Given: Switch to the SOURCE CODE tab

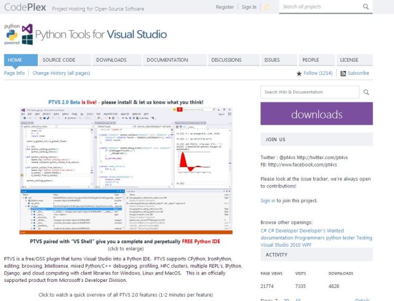Looking at the screenshot, I should point(65,60).
